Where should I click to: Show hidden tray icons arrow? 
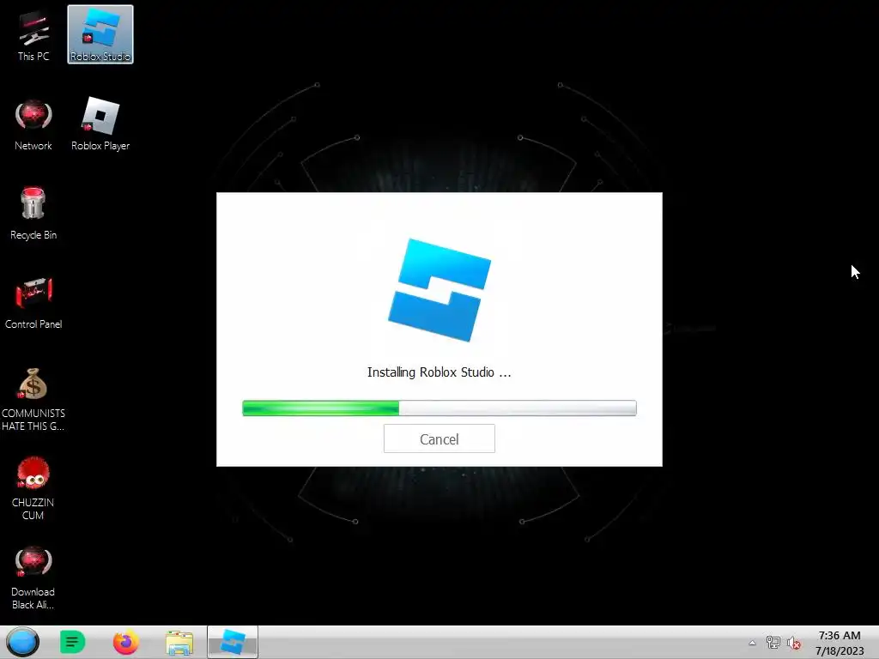[752, 643]
